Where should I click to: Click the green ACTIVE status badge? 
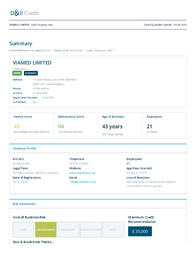(x=17, y=73)
